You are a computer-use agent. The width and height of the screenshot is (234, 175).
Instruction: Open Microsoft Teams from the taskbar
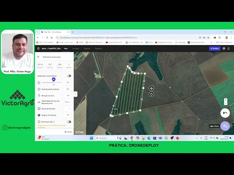point(161,138)
